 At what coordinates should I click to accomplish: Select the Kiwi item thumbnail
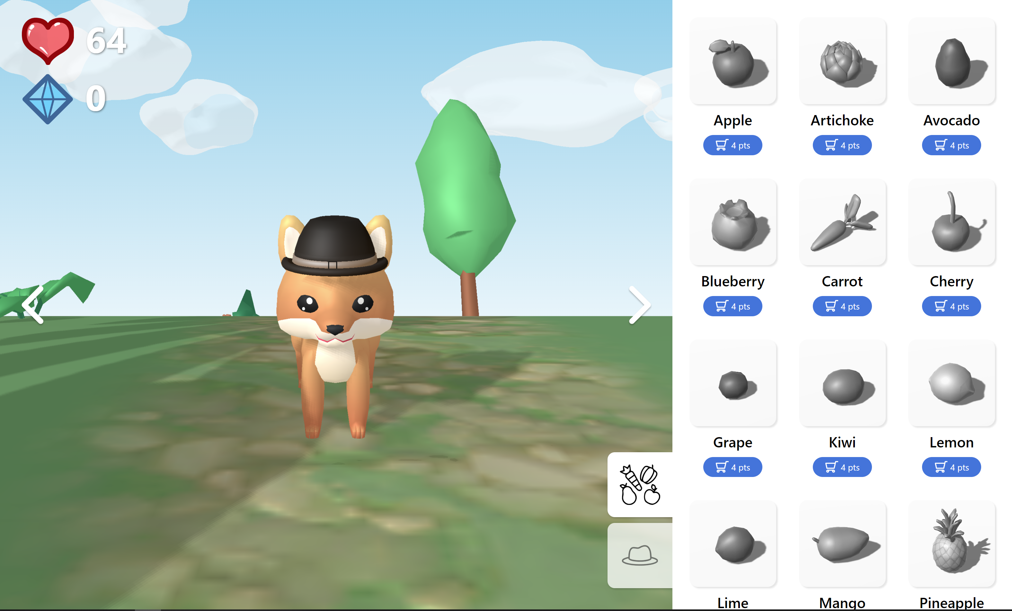tap(842, 383)
